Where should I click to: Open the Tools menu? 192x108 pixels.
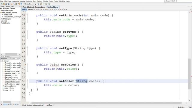tap(56, 1)
